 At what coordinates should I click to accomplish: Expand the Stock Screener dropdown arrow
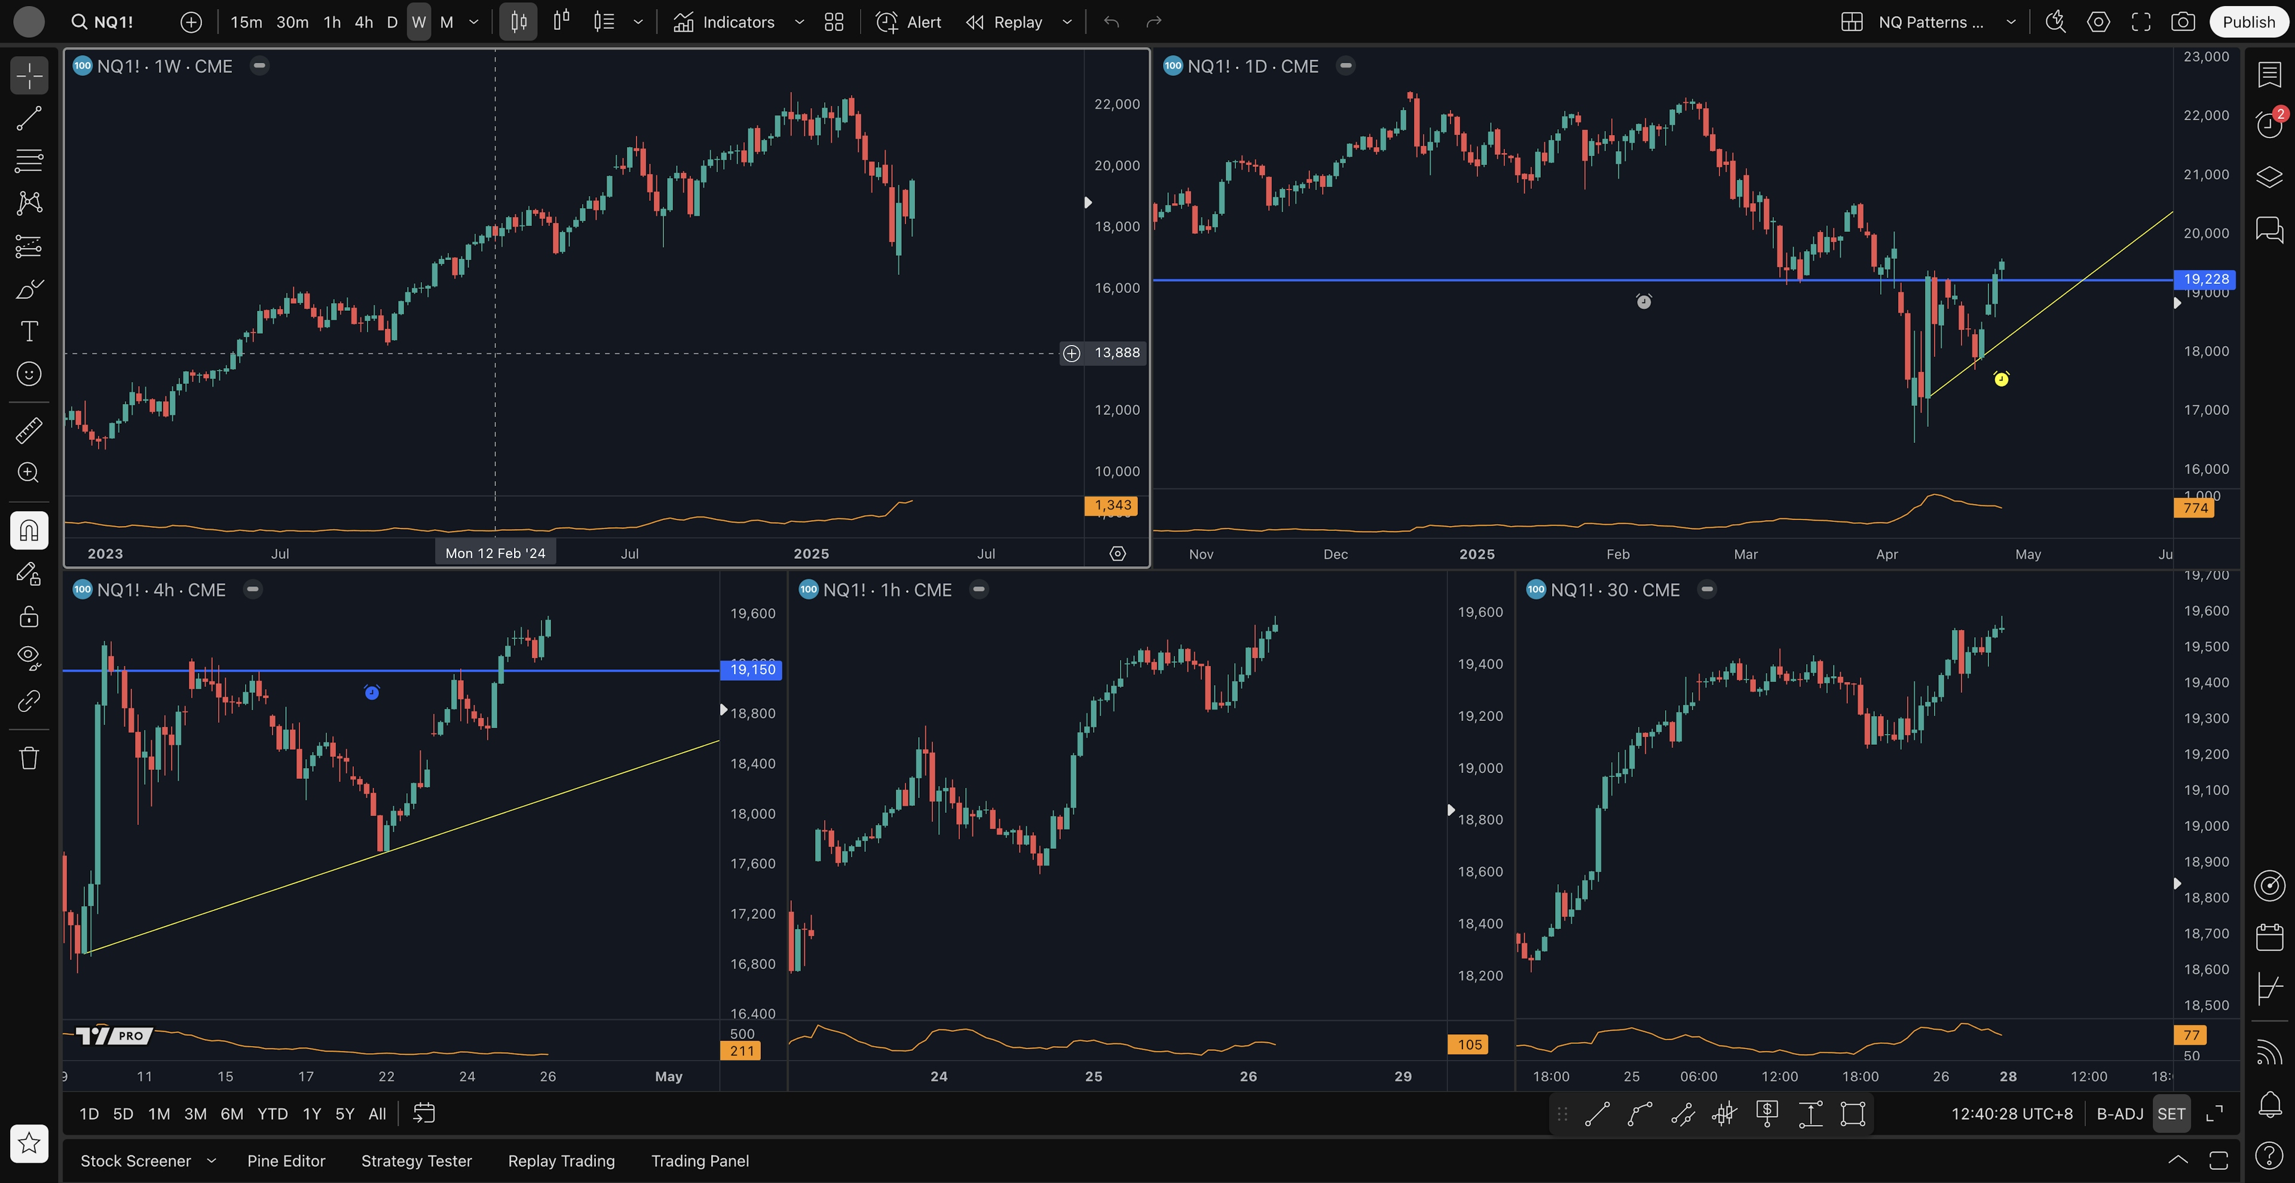click(x=211, y=1161)
